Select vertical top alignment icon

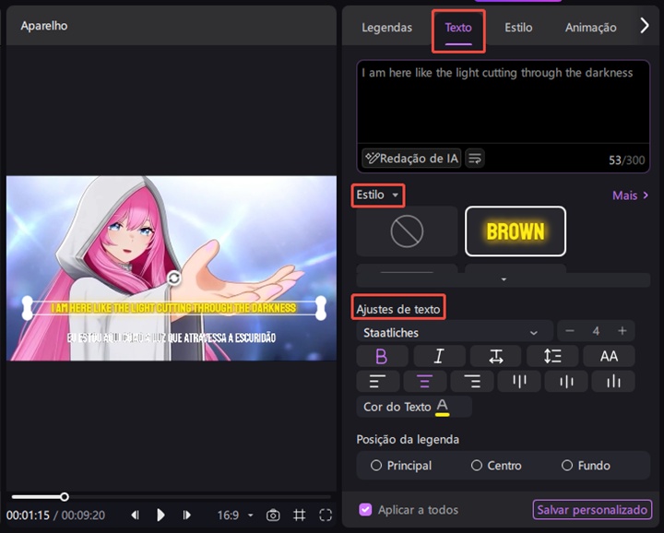(x=519, y=382)
